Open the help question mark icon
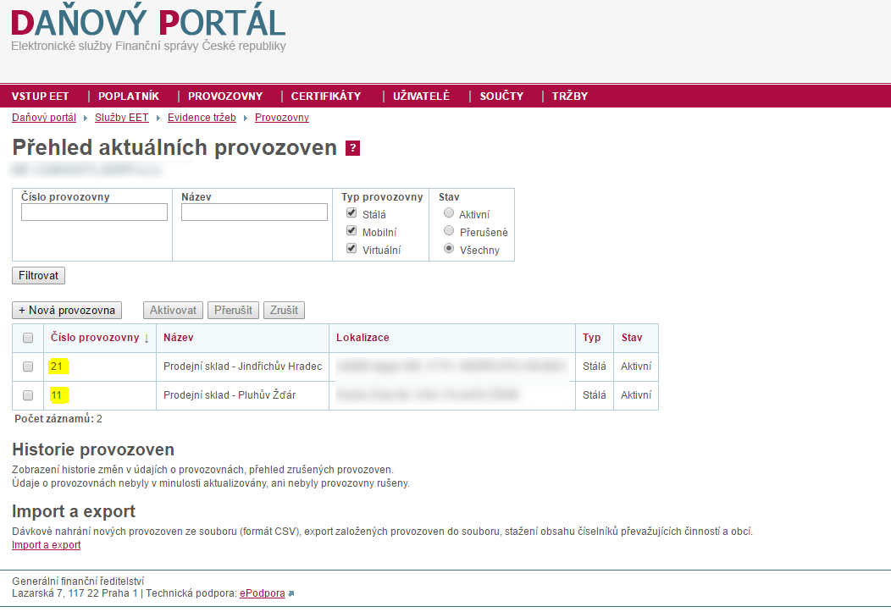The width and height of the screenshot is (891, 612). 352,148
